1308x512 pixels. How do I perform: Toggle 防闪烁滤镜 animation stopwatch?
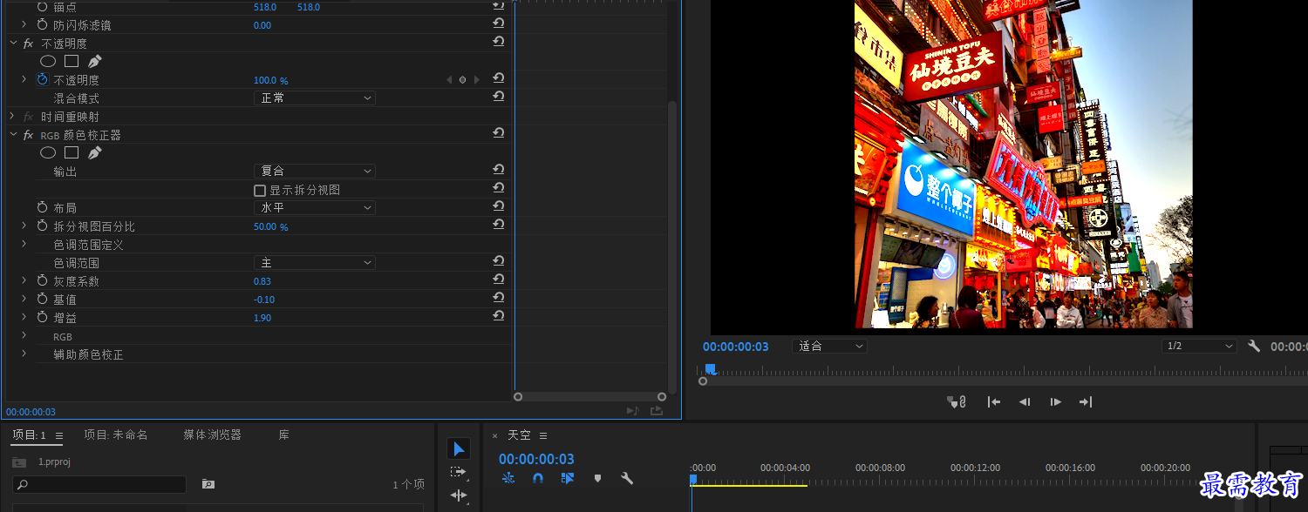click(43, 24)
